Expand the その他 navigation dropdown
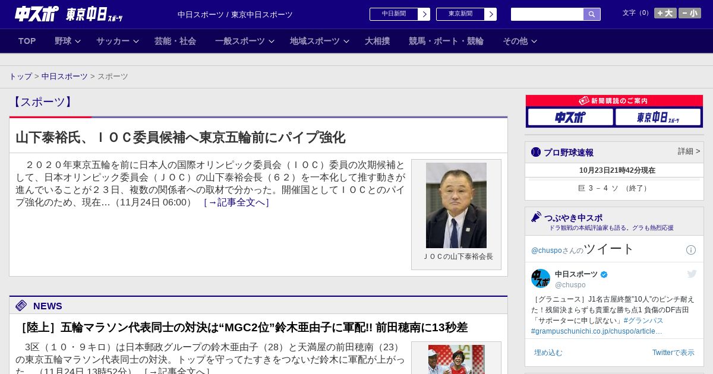This screenshot has height=374, width=713. [x=520, y=41]
